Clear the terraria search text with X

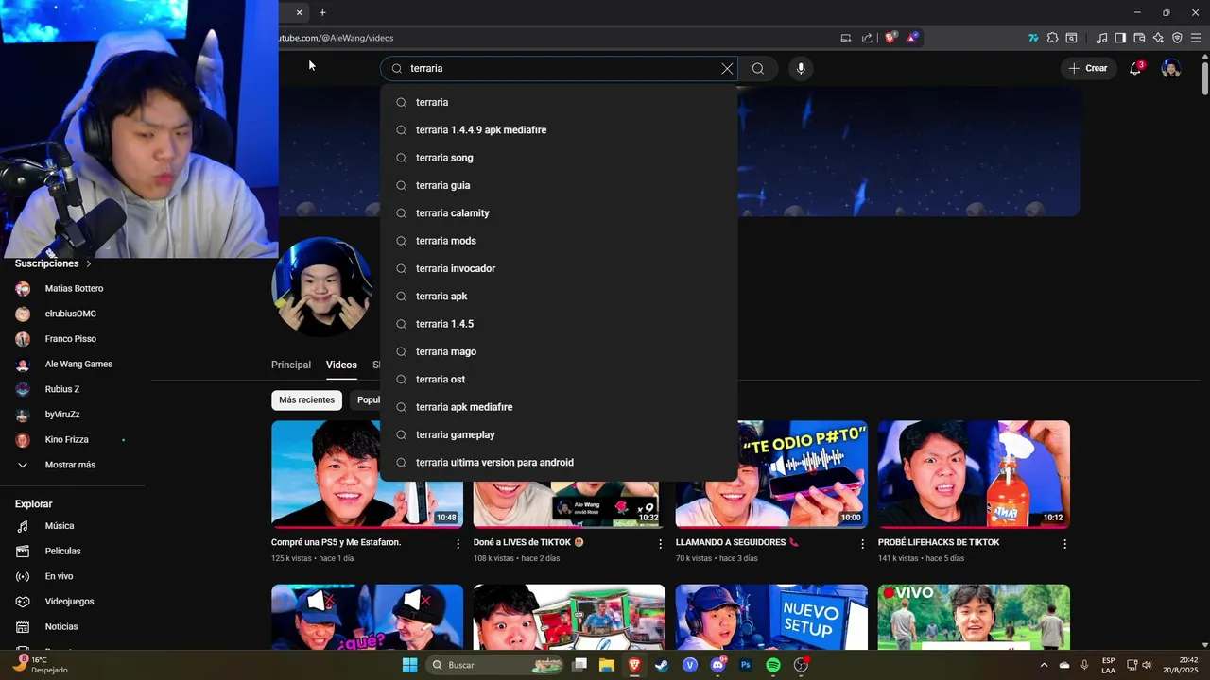727,68
